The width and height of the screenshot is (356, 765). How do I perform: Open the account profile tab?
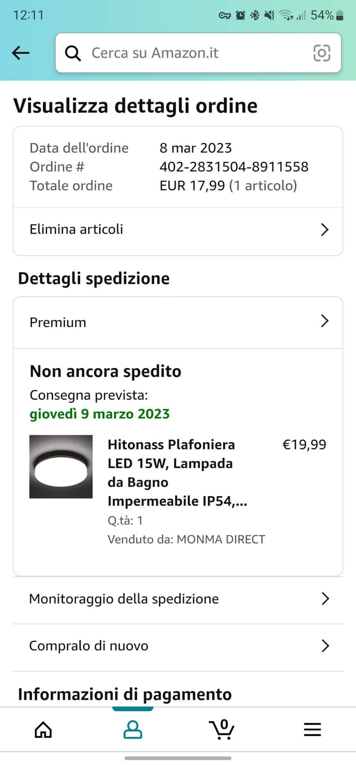click(133, 730)
